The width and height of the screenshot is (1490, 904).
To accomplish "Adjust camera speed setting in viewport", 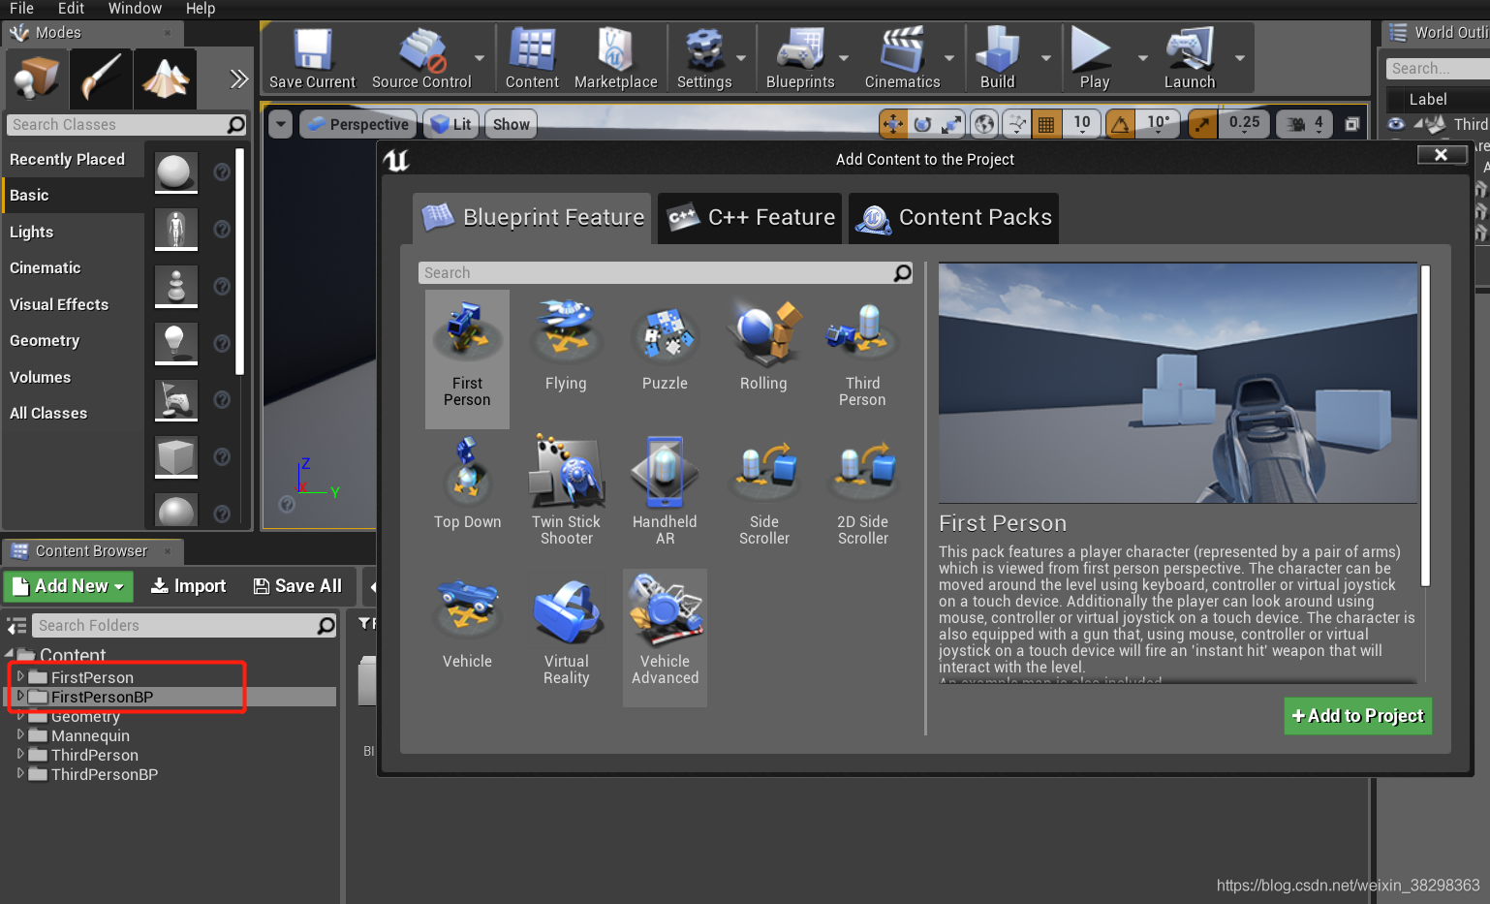I will click(x=1305, y=124).
